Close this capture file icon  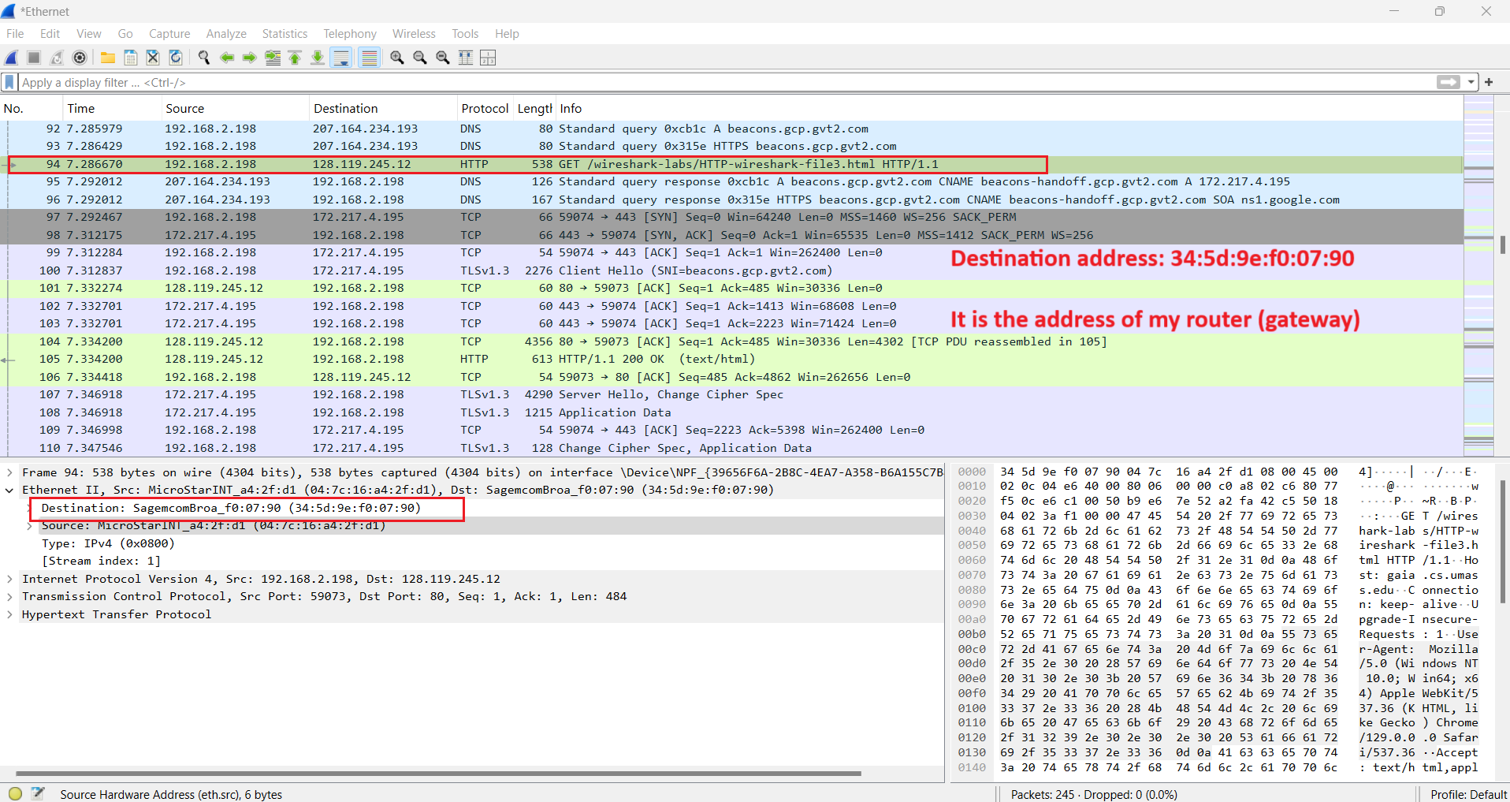(x=153, y=58)
